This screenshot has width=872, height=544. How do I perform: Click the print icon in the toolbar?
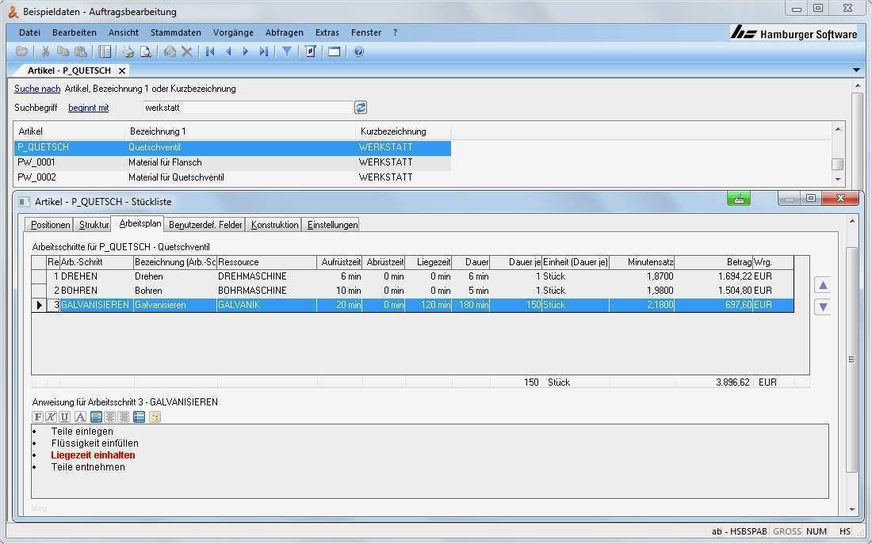click(128, 51)
